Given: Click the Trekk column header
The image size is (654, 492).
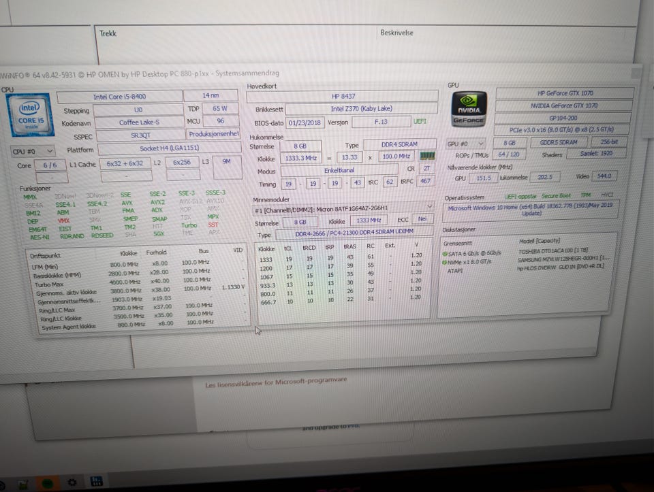Looking at the screenshot, I should click(108, 33).
